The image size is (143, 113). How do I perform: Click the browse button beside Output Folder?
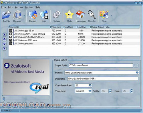point(136,65)
